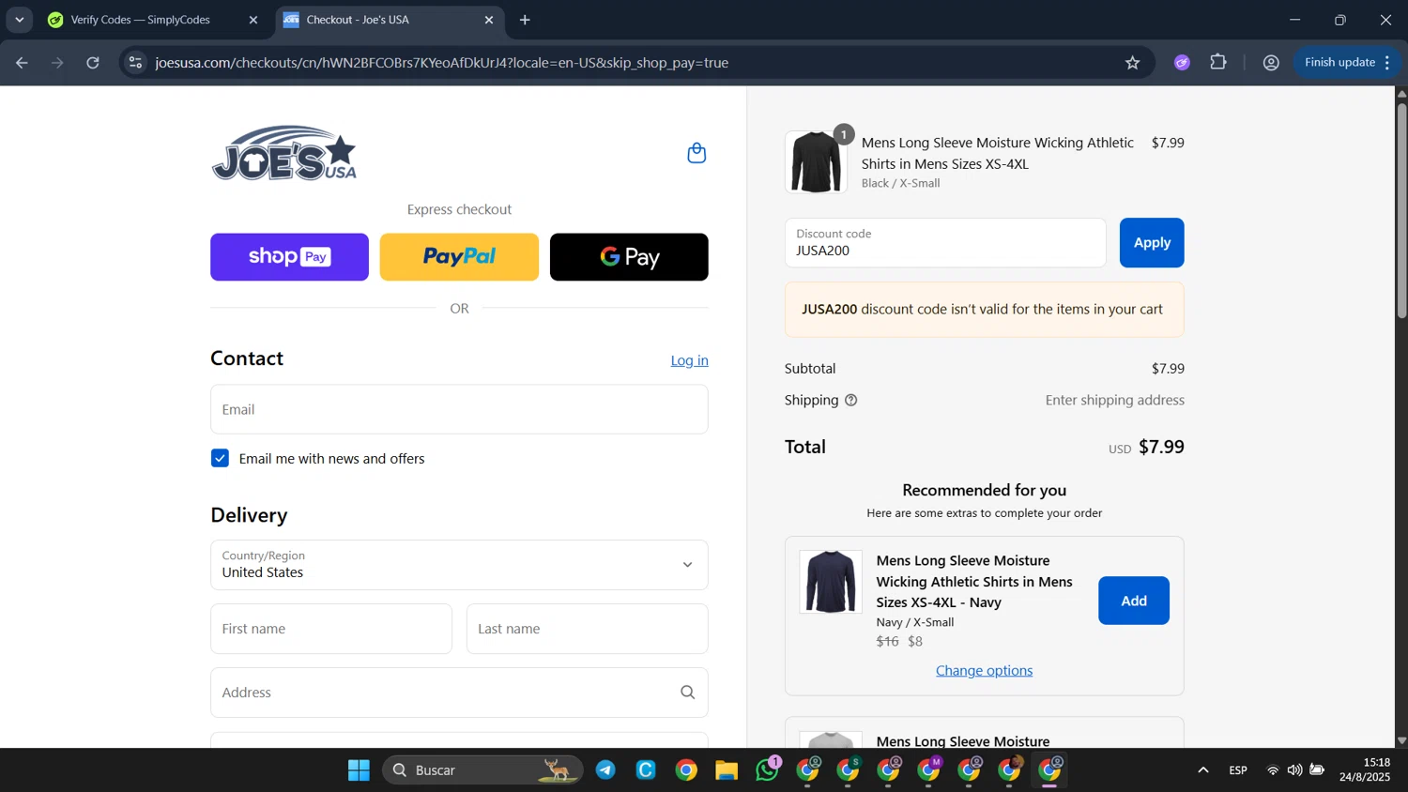The image size is (1408, 792).
Task: Click Finish update button in Chrome
Action: point(1339,63)
